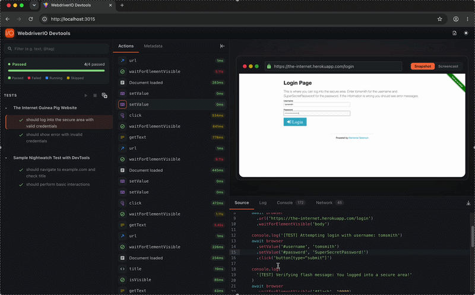The height and width of the screenshot is (295, 475).
Task: Select test should log into the secure area
Action: (59, 123)
